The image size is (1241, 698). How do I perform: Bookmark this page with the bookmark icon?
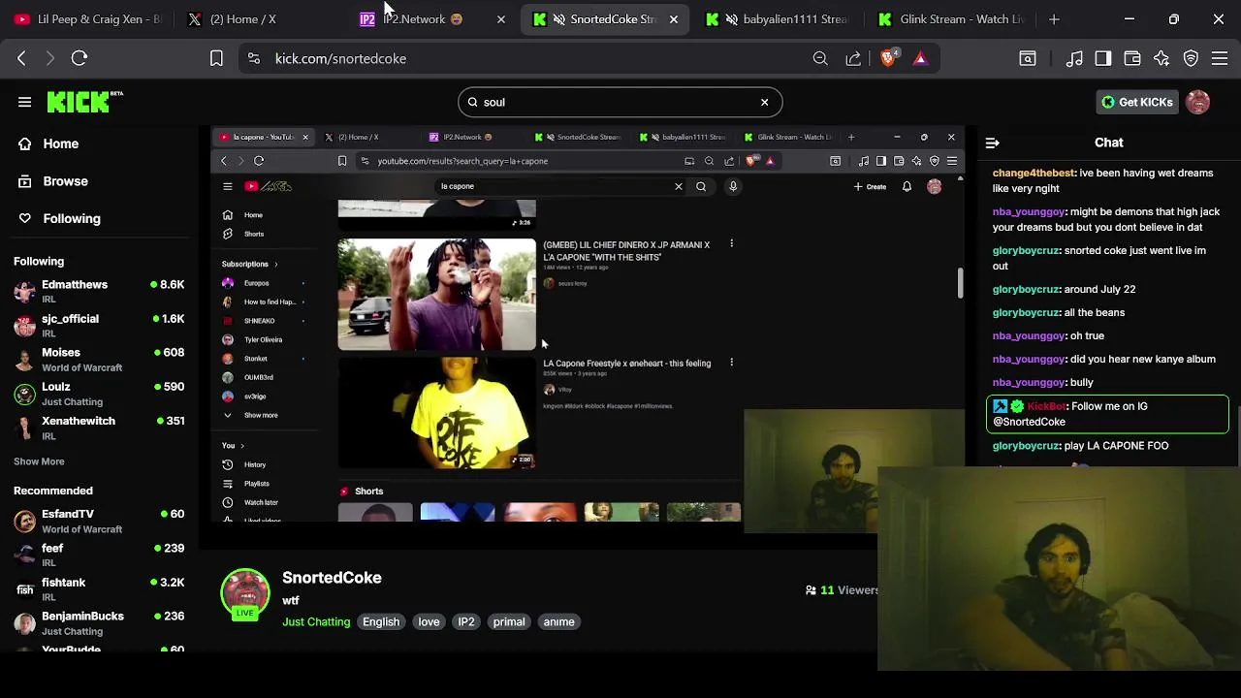pos(216,58)
